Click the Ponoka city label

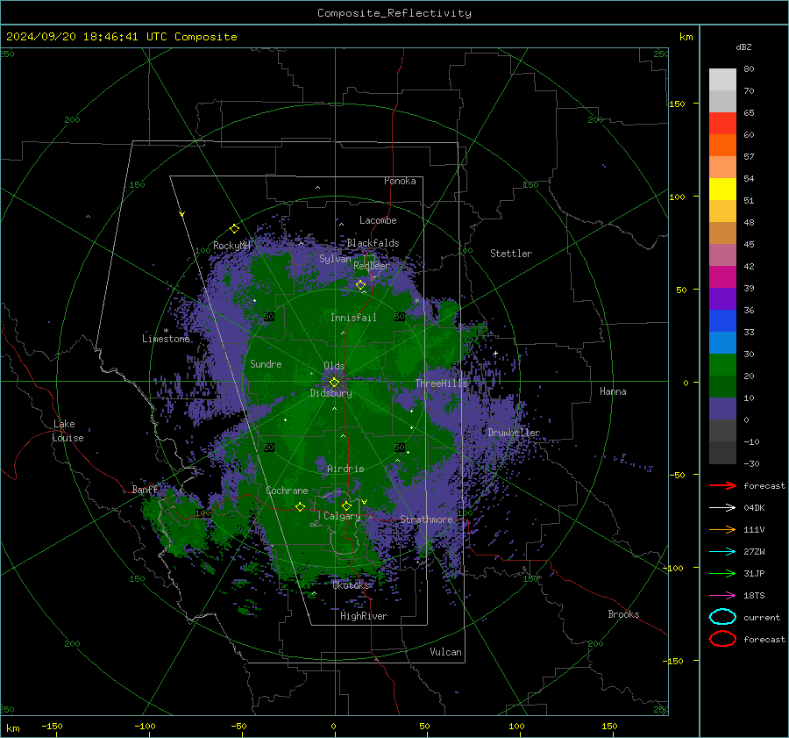(400, 181)
